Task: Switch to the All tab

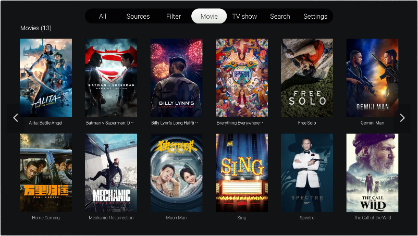Action: [103, 16]
